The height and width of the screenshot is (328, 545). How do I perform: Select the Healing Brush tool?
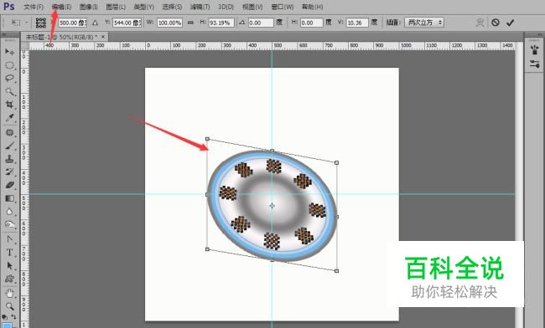[x=9, y=132]
